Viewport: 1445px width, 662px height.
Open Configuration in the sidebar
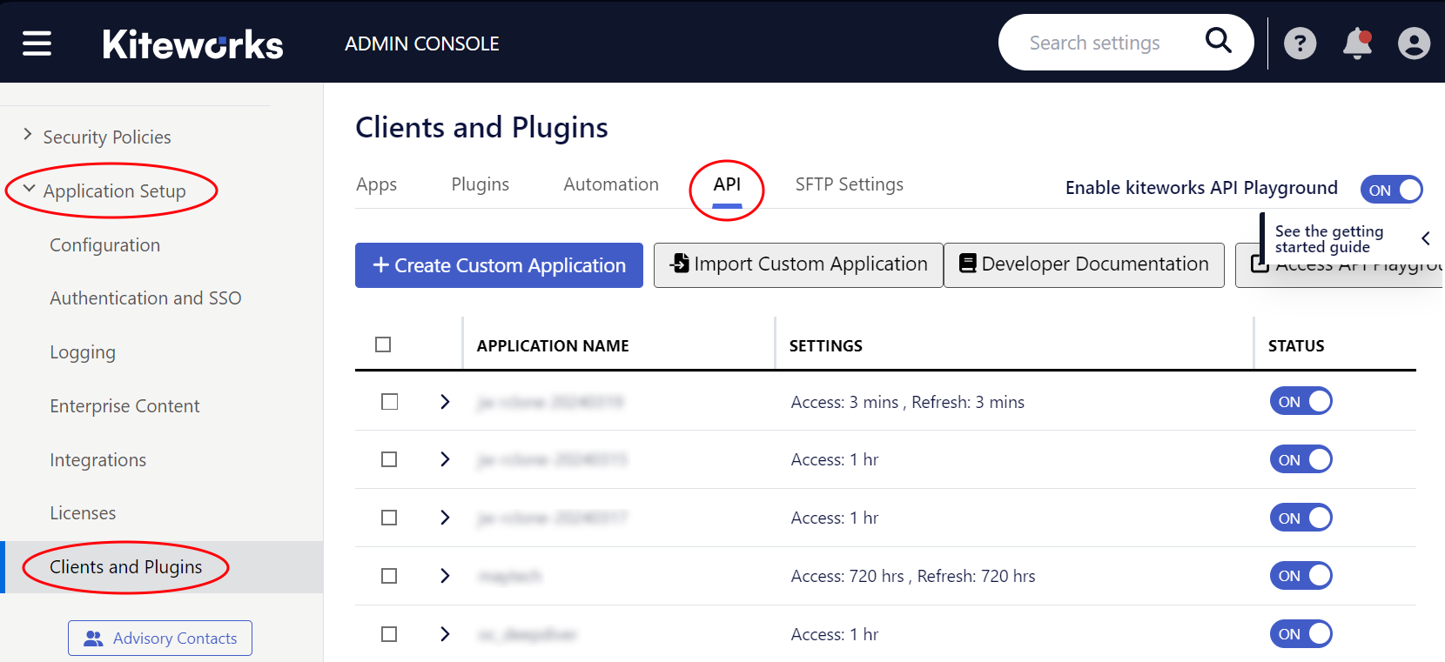point(105,245)
